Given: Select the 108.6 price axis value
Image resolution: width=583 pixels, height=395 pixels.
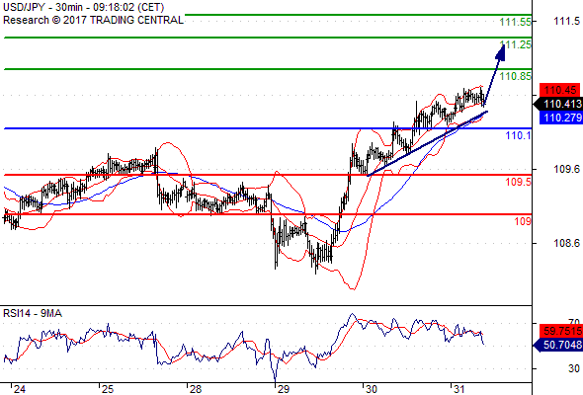Looking at the screenshot, I should (566, 243).
